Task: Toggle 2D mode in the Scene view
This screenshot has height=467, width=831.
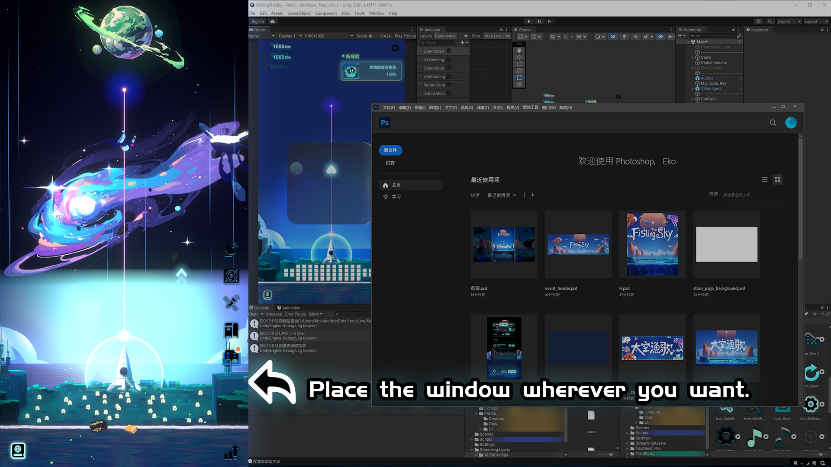Action: (612, 37)
